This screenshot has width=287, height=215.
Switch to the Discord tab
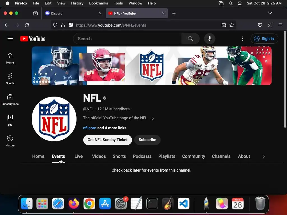[73, 13]
